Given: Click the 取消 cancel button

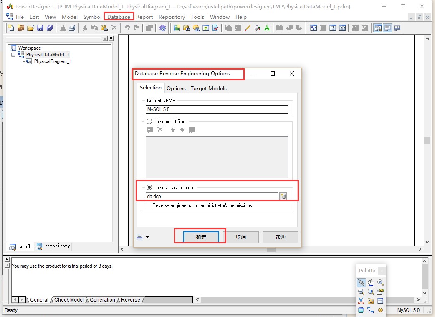Looking at the screenshot, I should (241, 237).
